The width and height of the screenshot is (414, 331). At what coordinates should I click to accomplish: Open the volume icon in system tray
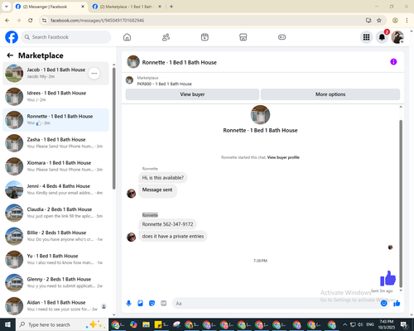[x=360, y=324]
